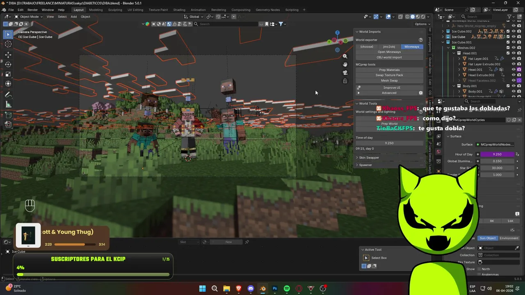Uncheck Meshes.002 collection checkbox
The width and height of the screenshot is (525, 295).
click(x=508, y=48)
